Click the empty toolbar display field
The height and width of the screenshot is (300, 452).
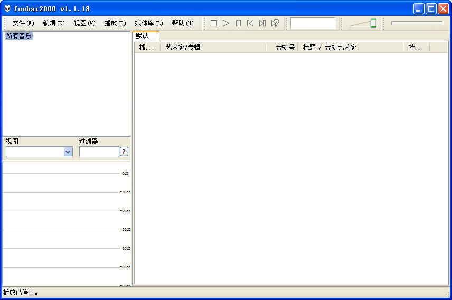(x=313, y=23)
